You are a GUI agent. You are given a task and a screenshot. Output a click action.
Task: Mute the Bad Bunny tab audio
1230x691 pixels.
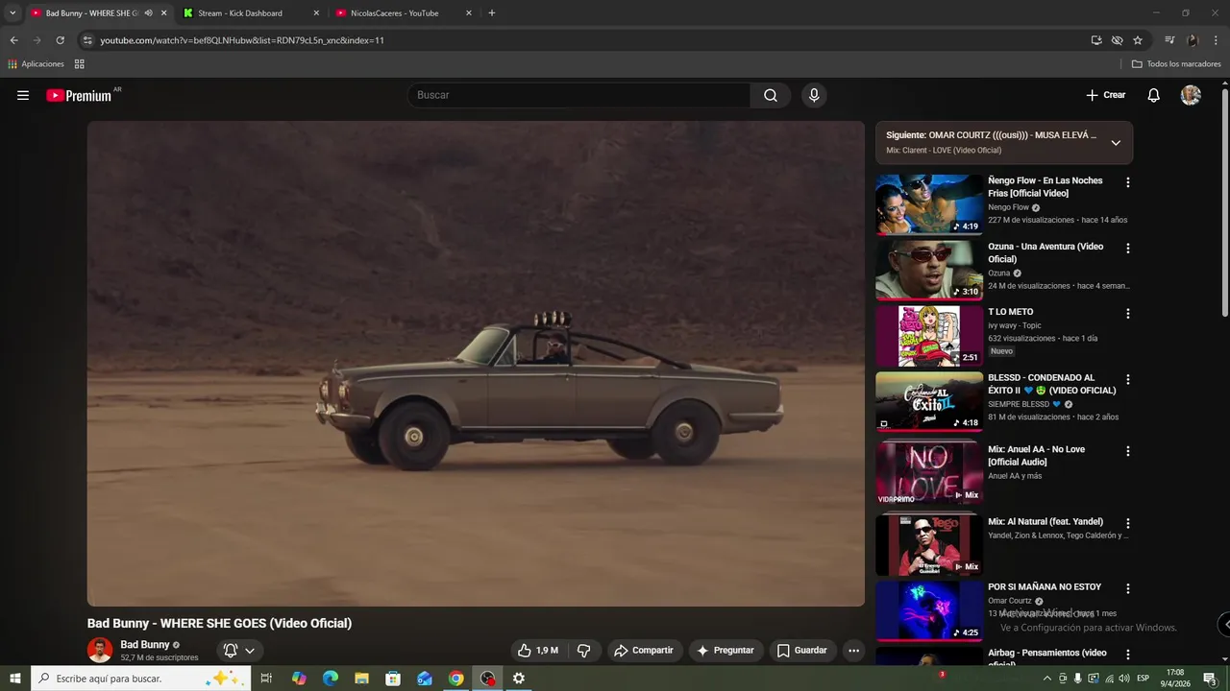pyautogui.click(x=148, y=13)
